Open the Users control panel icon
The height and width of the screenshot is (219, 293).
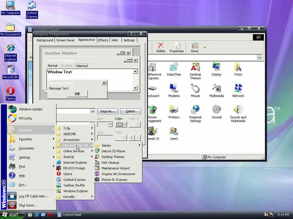[174, 133]
